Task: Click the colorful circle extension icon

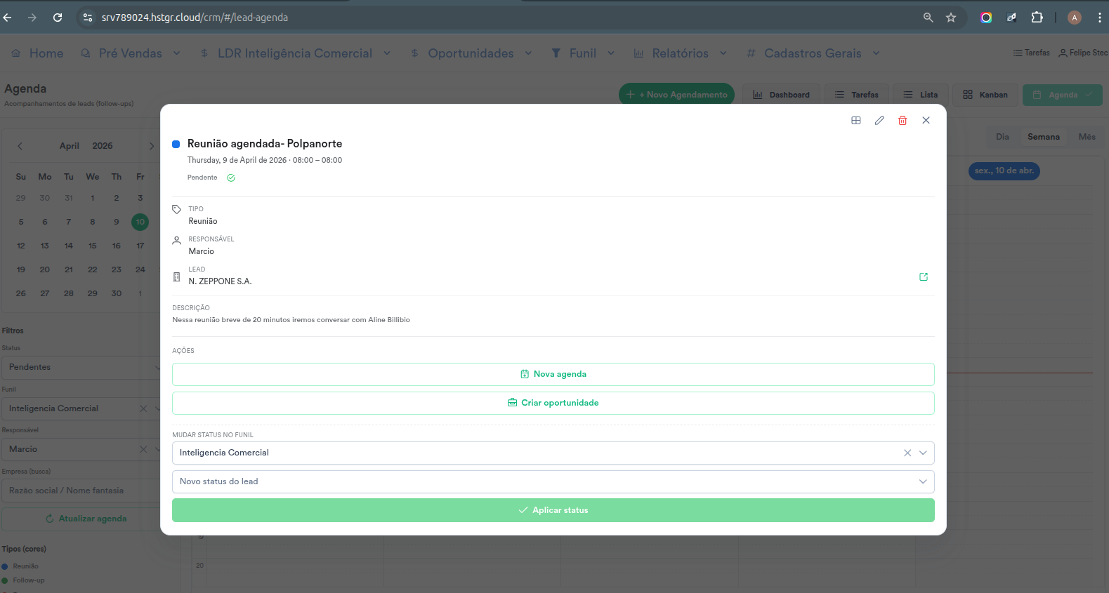Action: point(986,18)
